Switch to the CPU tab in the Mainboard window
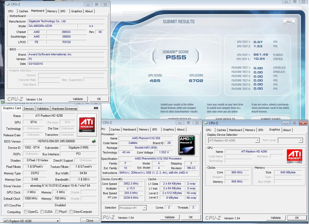 pos(11,11)
